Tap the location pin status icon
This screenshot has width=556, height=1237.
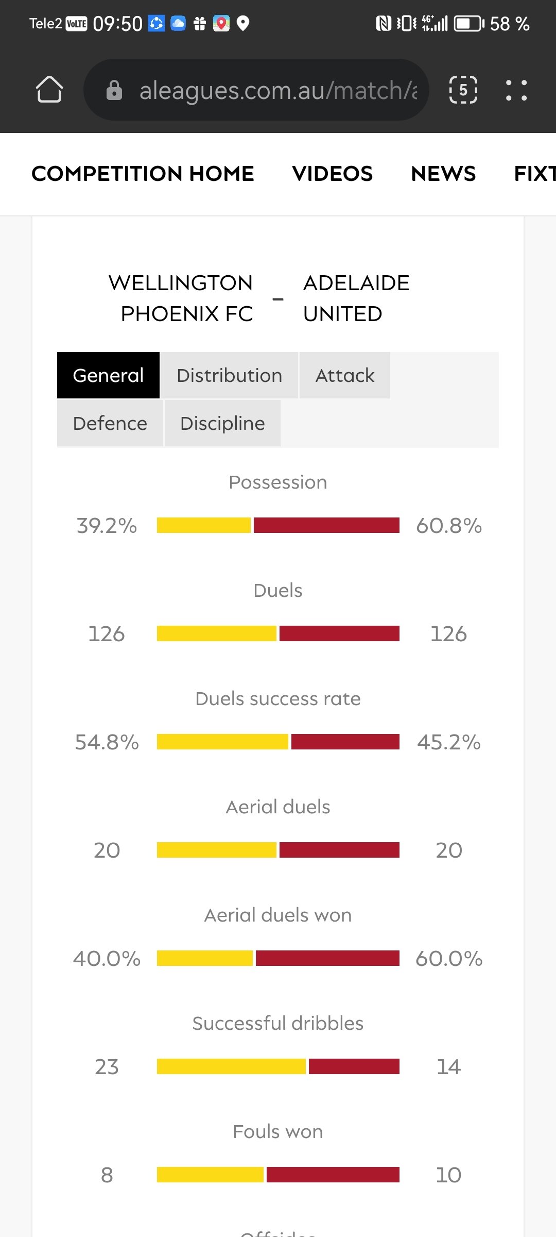point(243,24)
